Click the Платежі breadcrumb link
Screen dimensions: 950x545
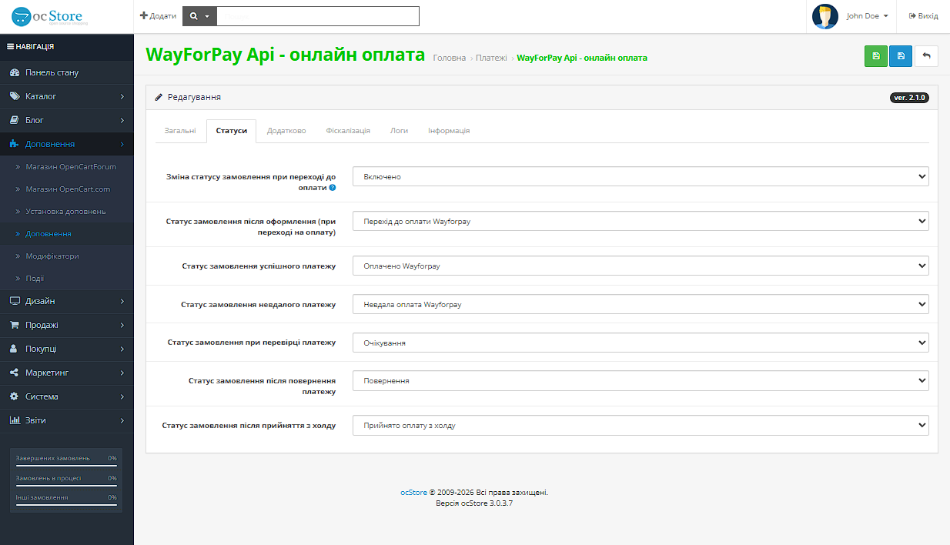[x=491, y=58]
